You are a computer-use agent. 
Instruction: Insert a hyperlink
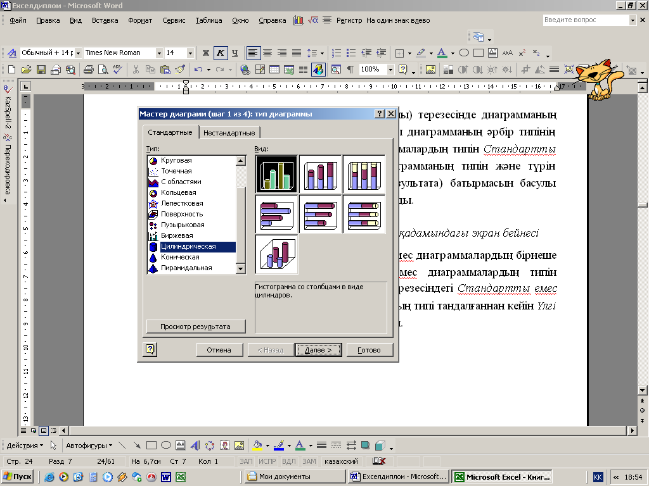point(245,70)
